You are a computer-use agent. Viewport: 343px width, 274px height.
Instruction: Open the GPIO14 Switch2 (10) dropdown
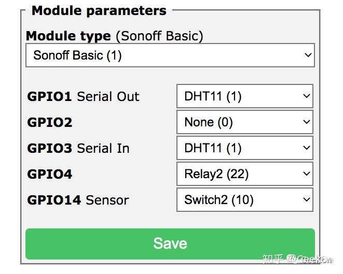point(245,199)
